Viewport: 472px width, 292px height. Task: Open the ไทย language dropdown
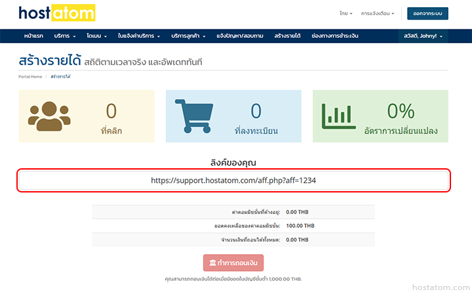[x=346, y=13]
